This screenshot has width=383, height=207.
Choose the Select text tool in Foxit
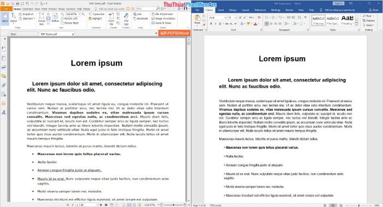coord(14,18)
